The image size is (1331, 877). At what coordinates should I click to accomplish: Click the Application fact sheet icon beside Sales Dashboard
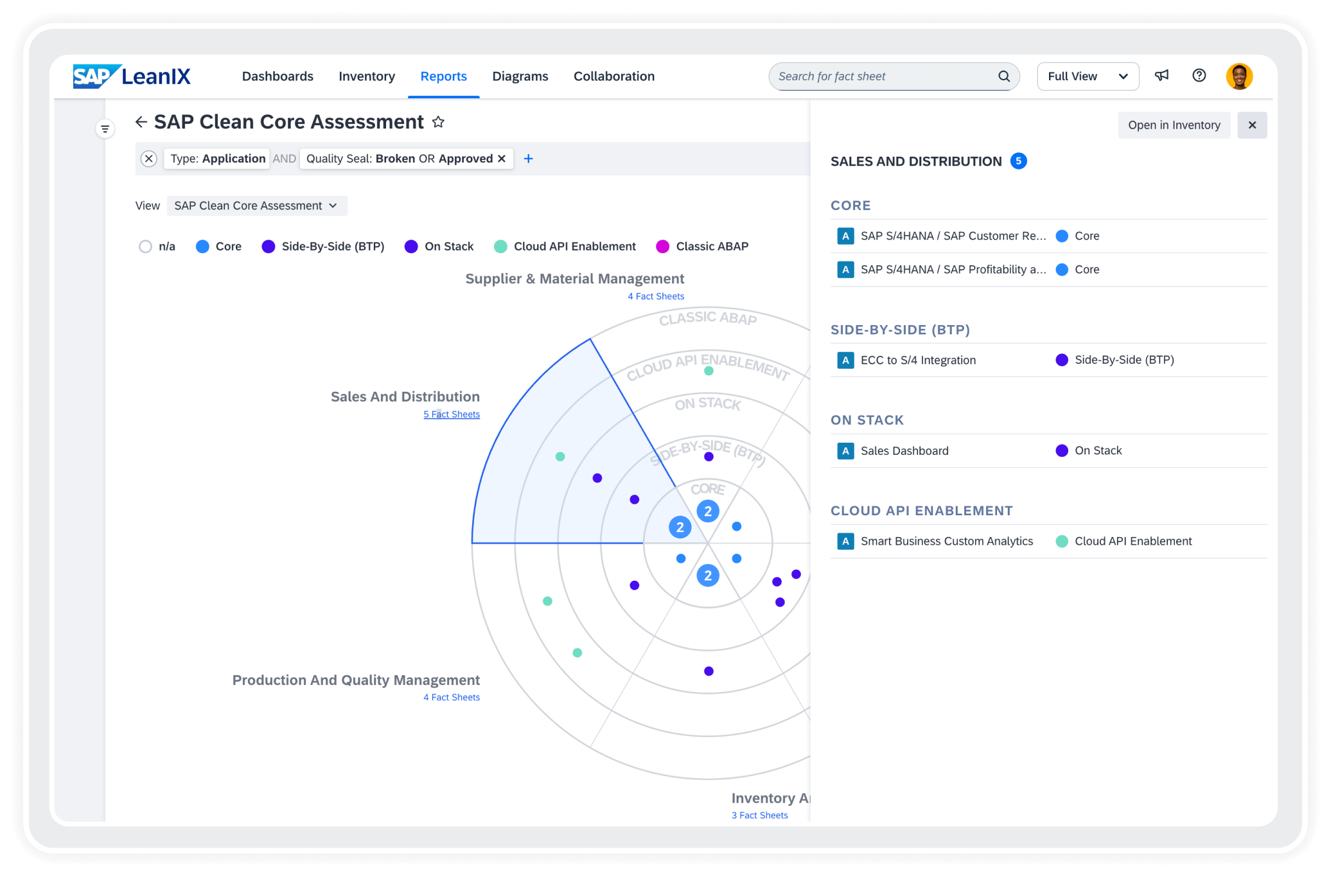[x=845, y=450]
